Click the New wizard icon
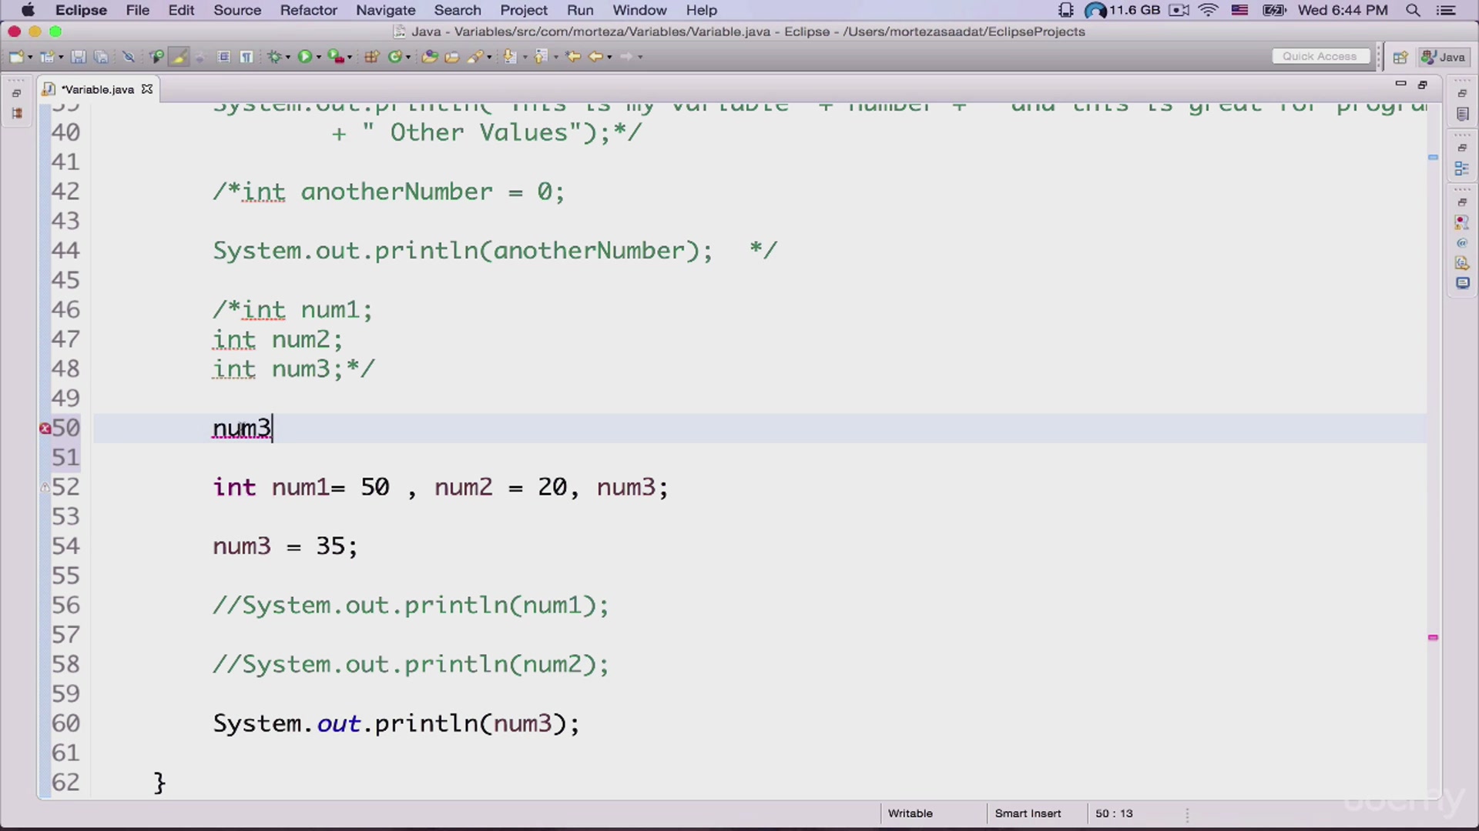Viewport: 1479px width, 831px height. tap(16, 57)
